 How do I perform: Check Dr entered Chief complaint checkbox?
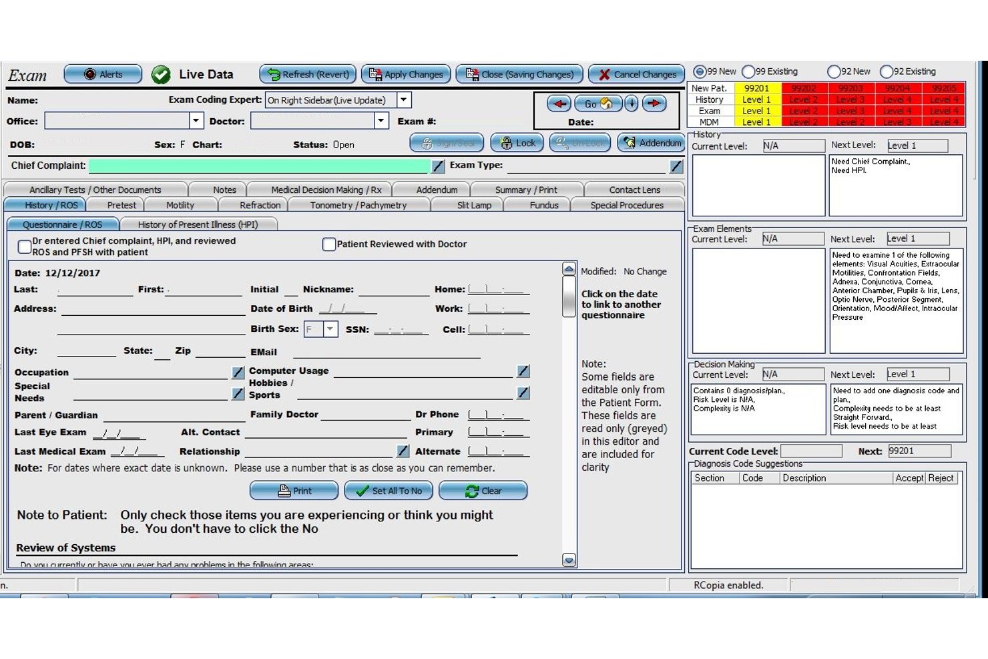click(x=25, y=246)
